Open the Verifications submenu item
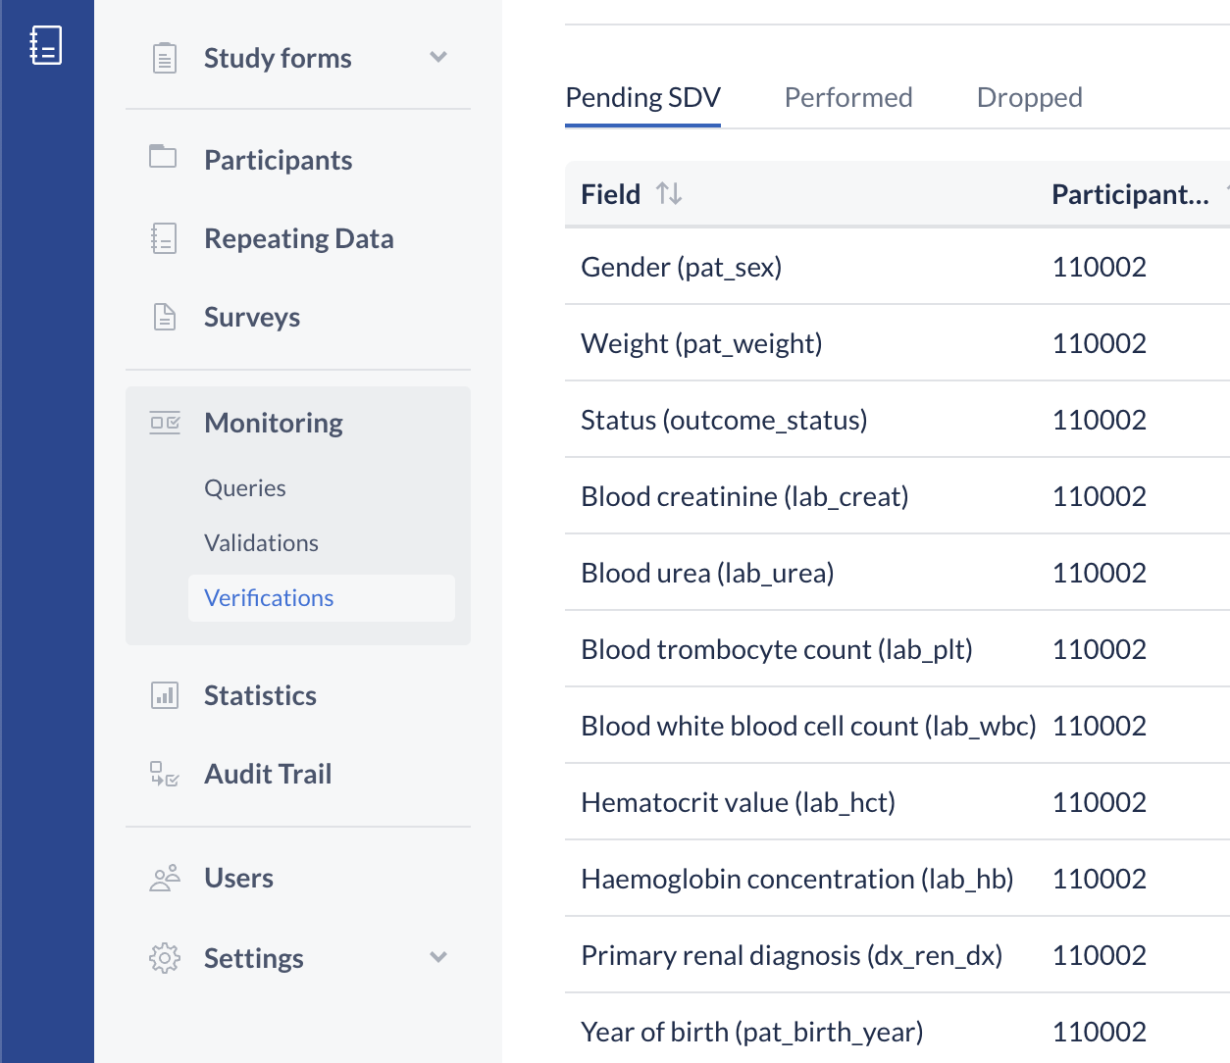The height and width of the screenshot is (1063, 1230). coord(269,598)
